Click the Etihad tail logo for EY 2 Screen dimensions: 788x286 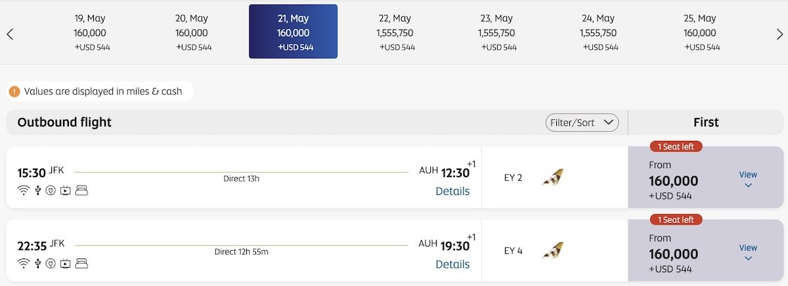[x=552, y=177]
